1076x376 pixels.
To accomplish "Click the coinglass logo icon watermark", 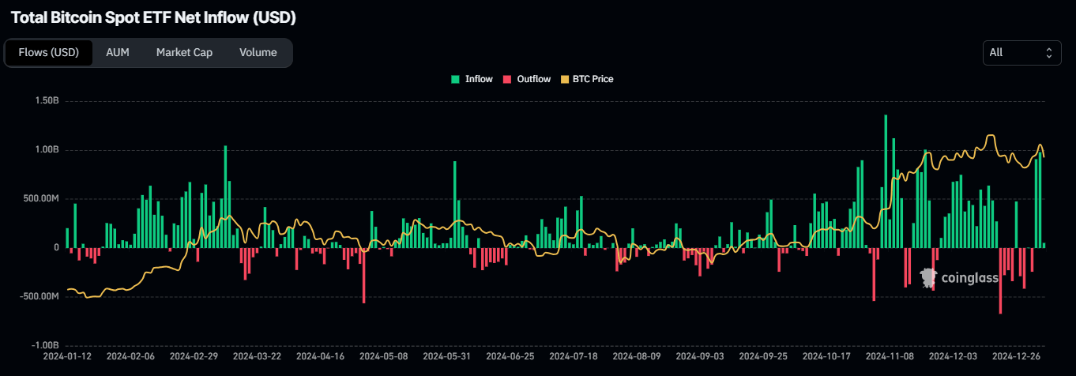I will click(928, 277).
